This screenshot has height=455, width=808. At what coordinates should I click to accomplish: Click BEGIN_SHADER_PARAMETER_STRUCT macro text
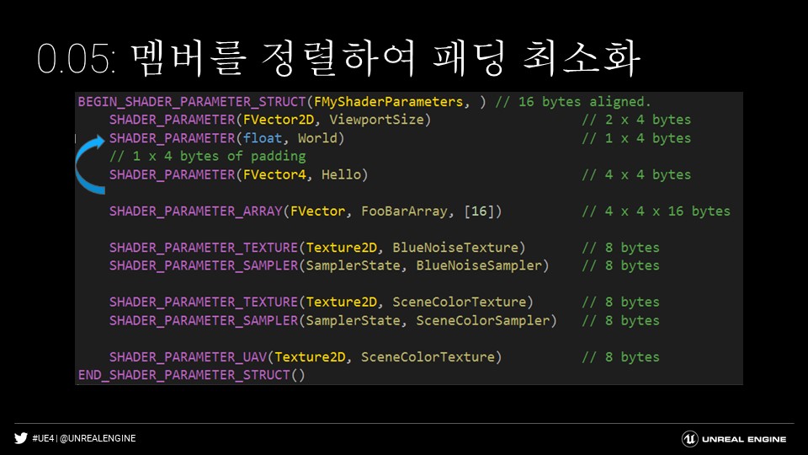[x=192, y=102]
